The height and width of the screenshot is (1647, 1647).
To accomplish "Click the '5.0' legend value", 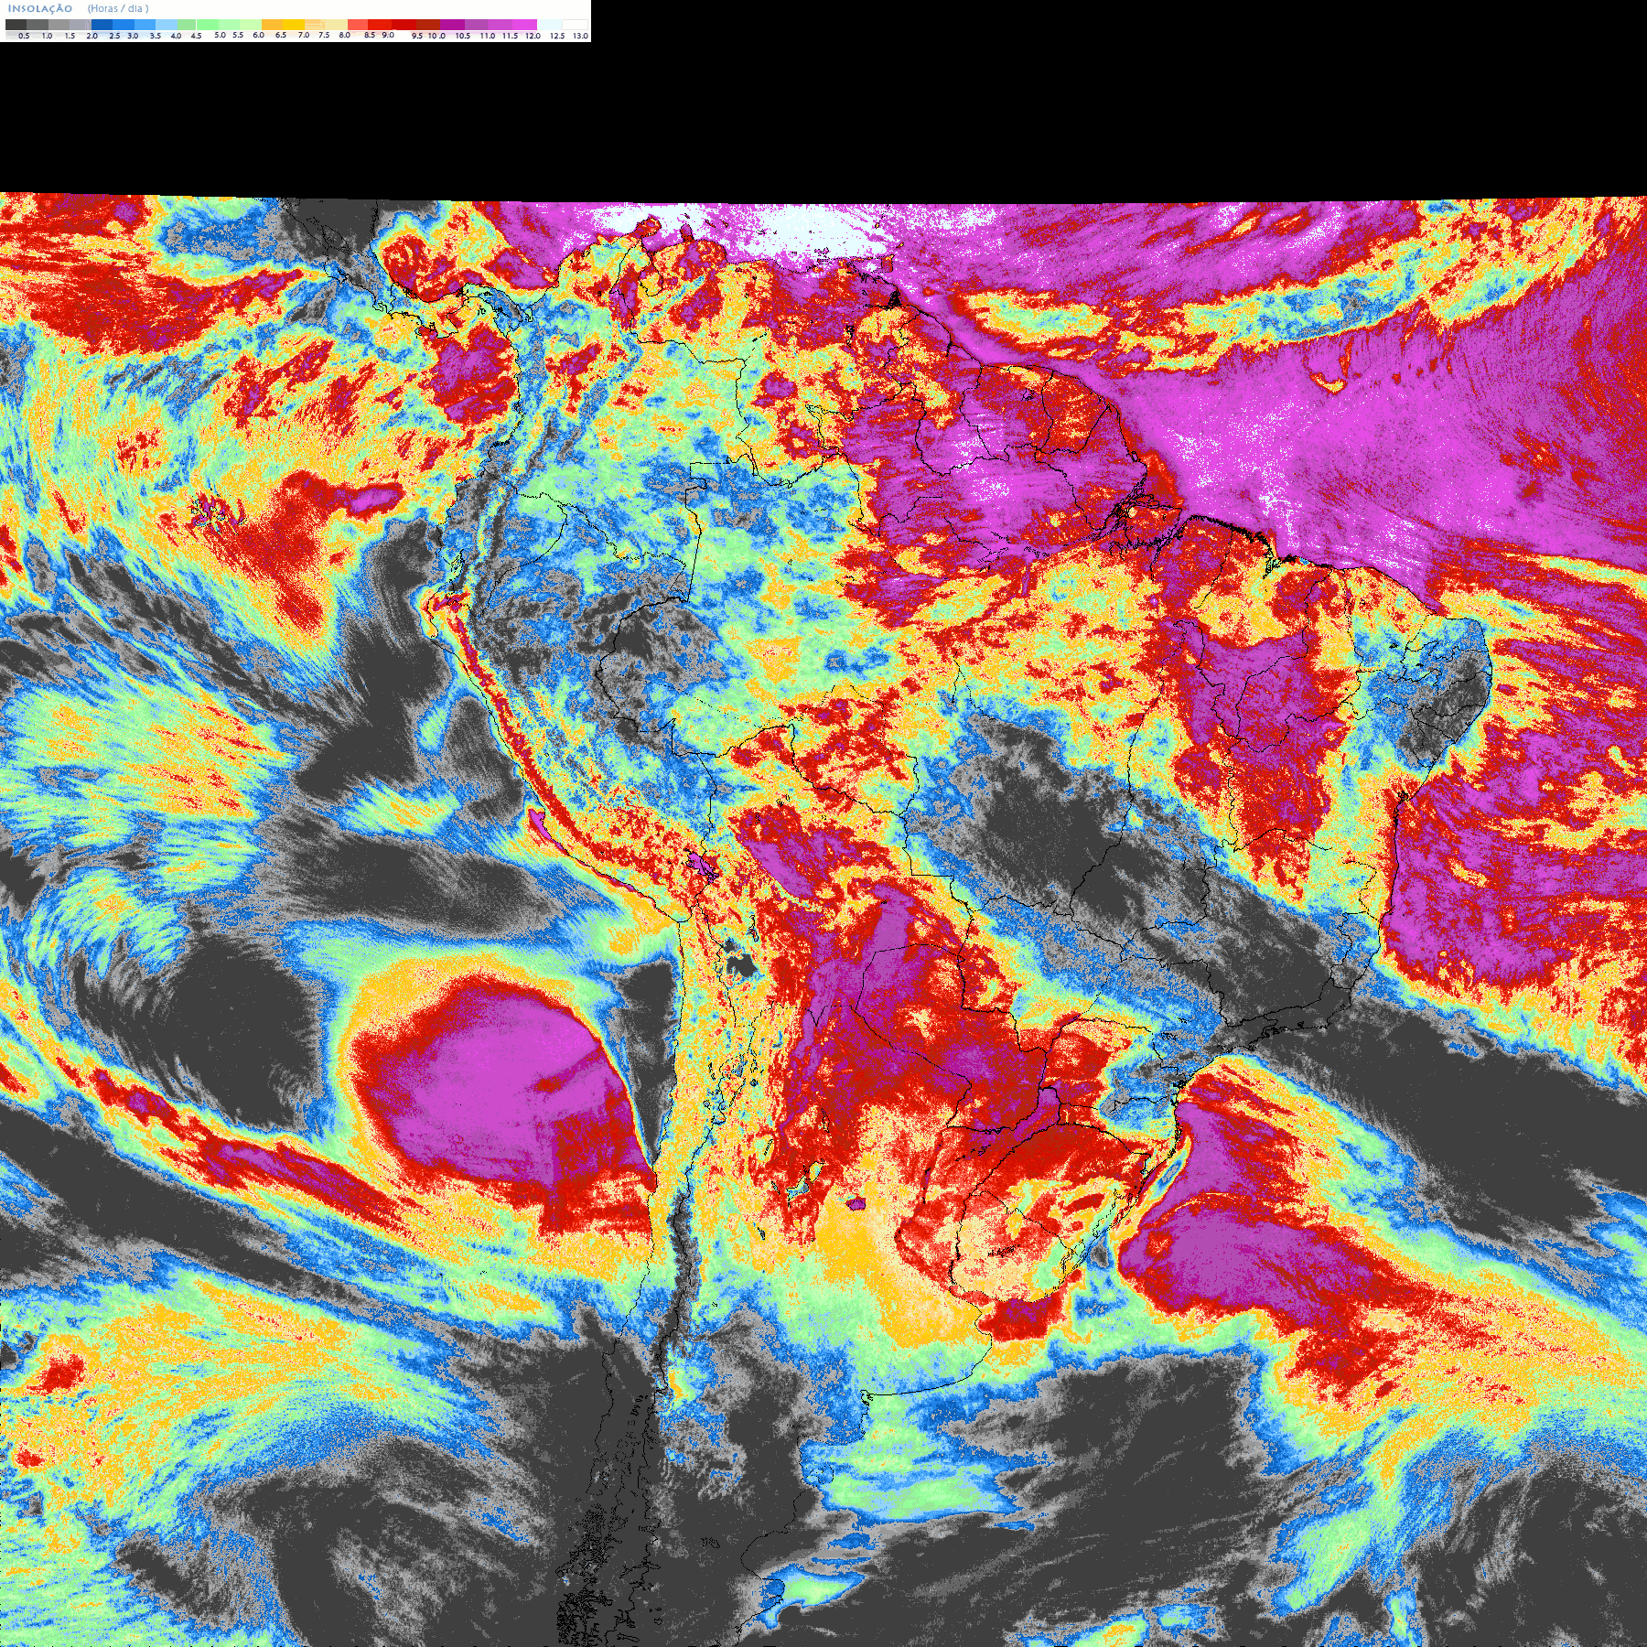I will (220, 35).
